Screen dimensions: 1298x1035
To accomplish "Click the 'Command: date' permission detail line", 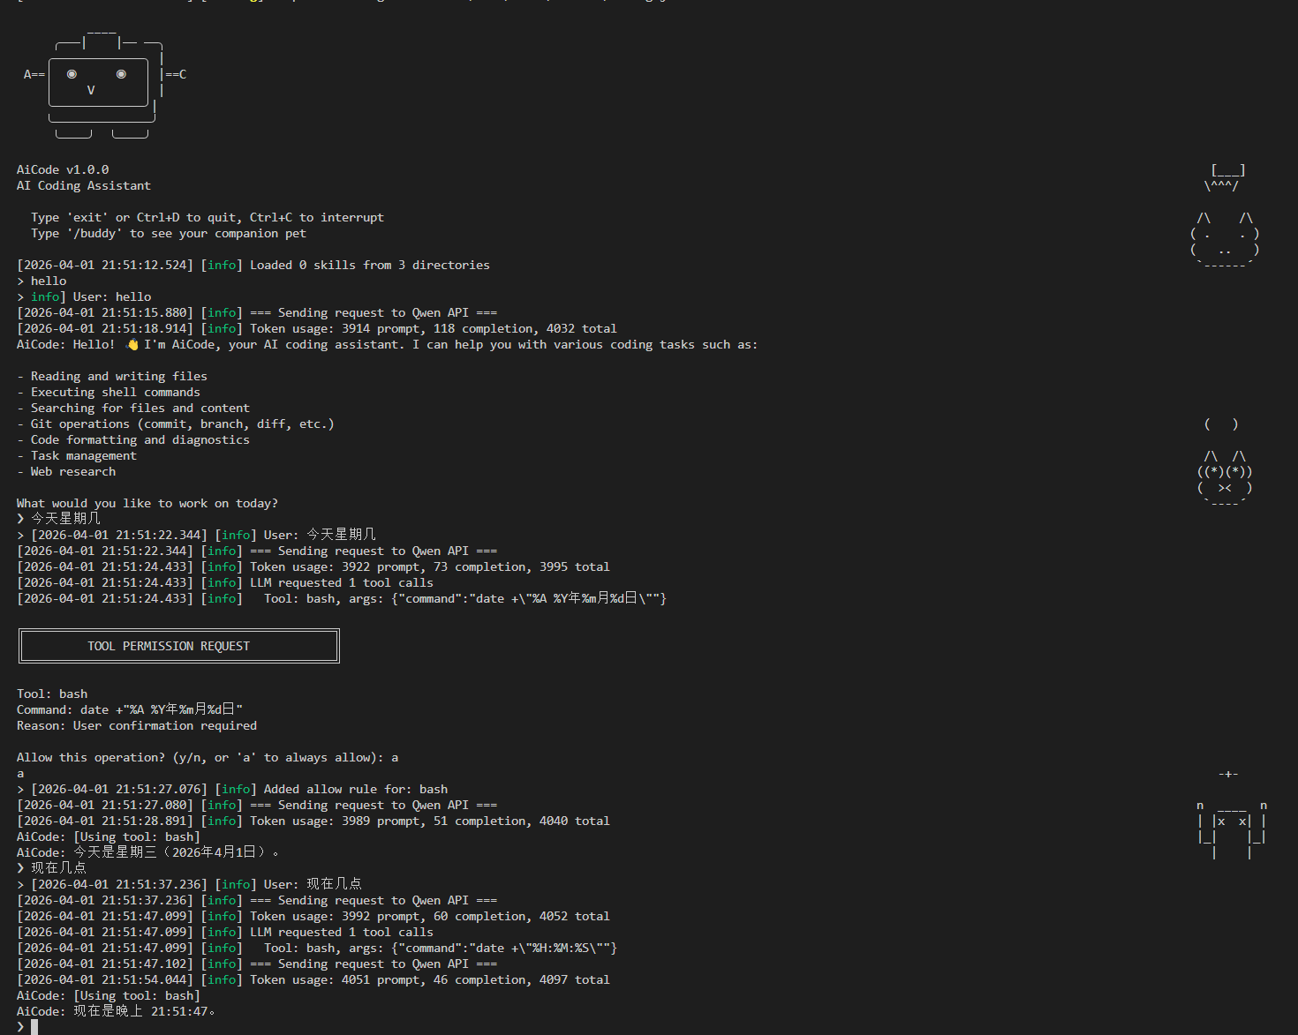I will pyautogui.click(x=130, y=709).
